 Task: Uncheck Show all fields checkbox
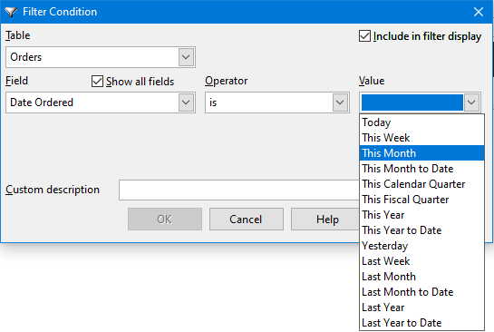97,82
